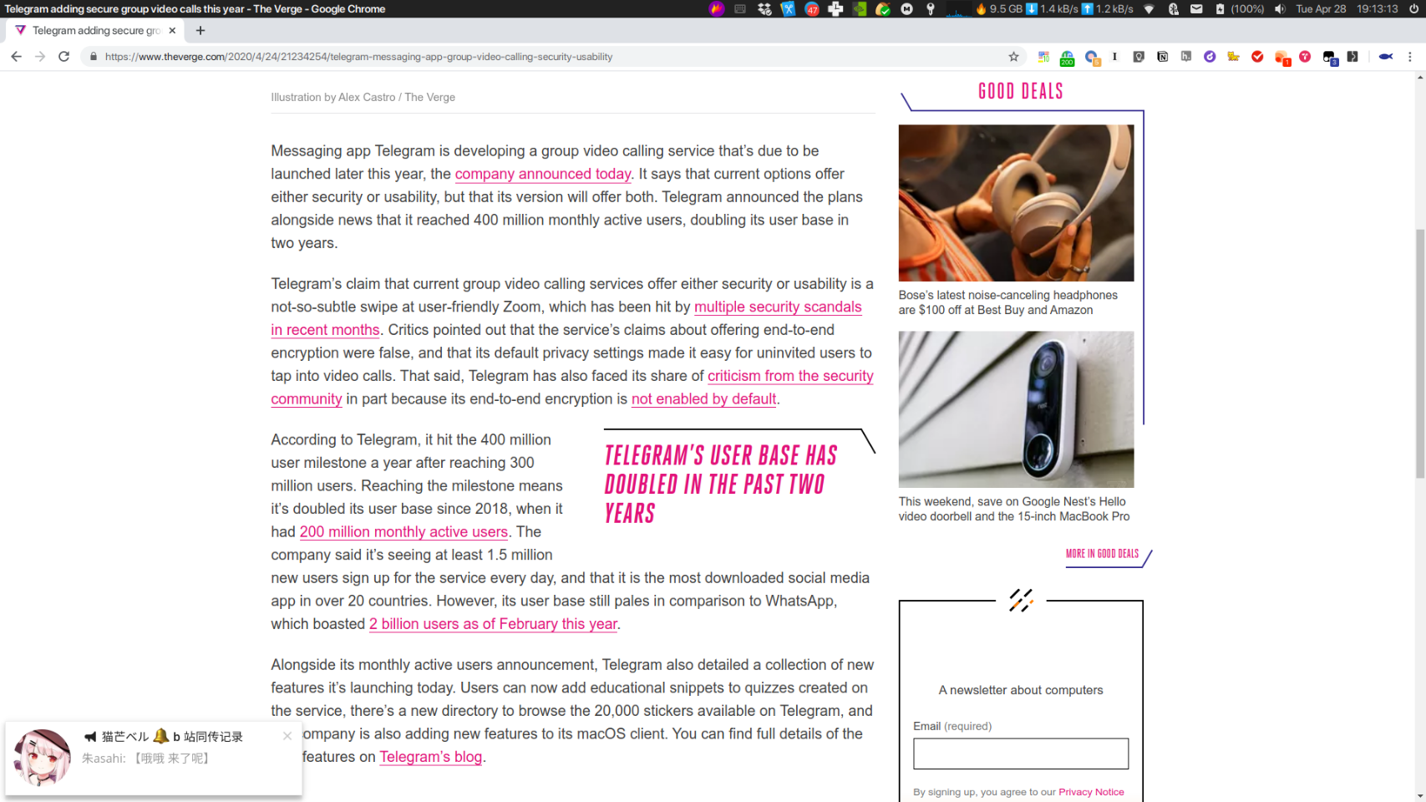Open the Hypothesis annotation extension
This screenshot has width=1426, height=802.
coord(1185,57)
